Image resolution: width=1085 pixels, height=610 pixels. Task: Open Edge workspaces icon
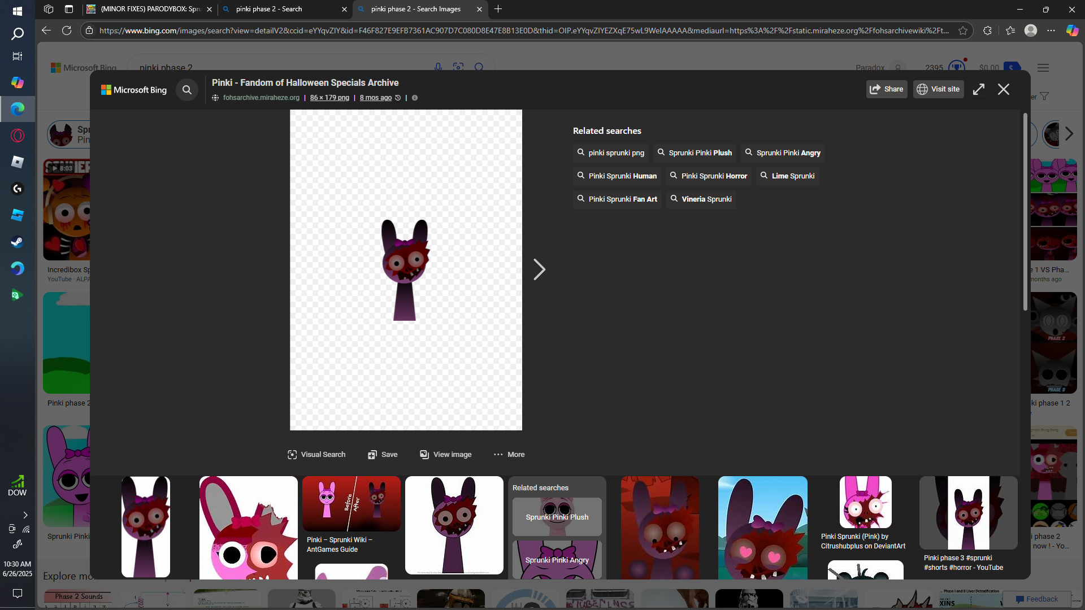[x=49, y=9]
